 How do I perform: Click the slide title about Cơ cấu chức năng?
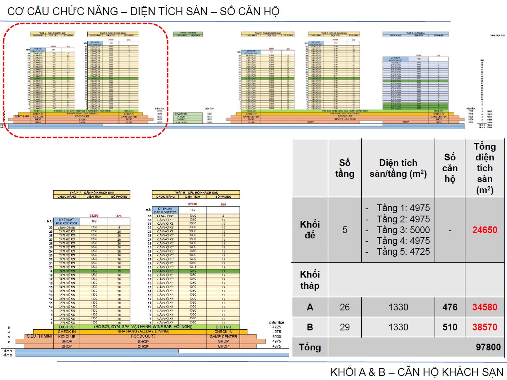pos(143,11)
